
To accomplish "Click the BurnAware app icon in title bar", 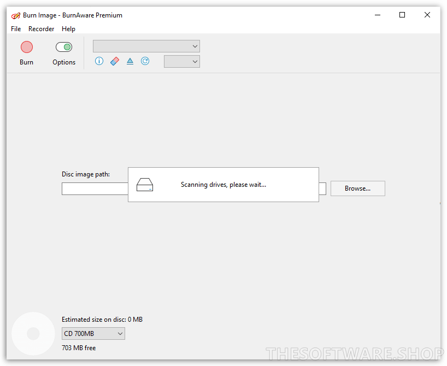I will (x=16, y=15).
